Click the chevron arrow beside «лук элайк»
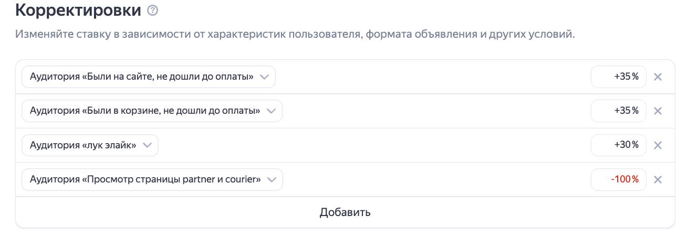 pyautogui.click(x=147, y=145)
